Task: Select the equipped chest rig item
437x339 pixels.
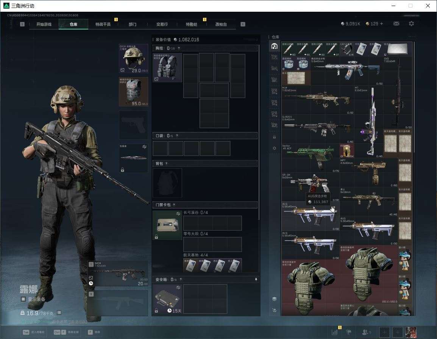Action: [167, 67]
